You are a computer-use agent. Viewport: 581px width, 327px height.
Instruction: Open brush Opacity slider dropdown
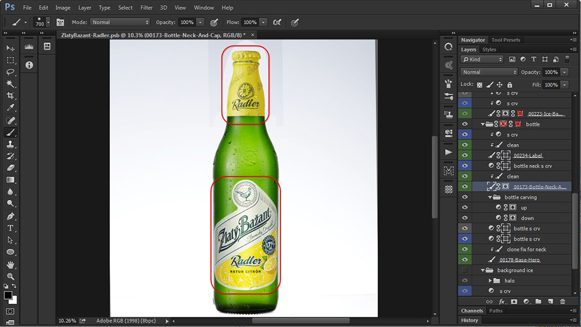(200, 22)
